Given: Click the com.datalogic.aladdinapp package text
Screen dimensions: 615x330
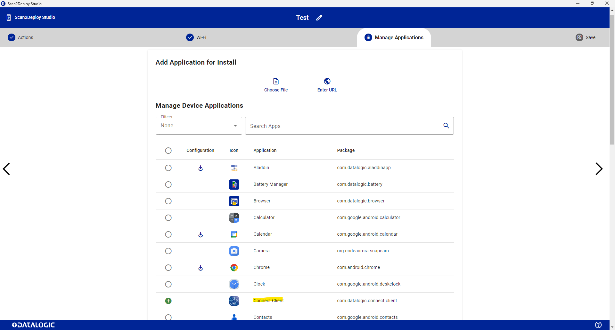Looking at the screenshot, I should (364, 168).
